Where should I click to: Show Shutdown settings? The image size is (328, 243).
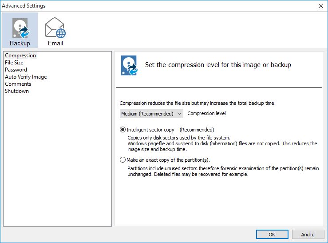pos(17,91)
